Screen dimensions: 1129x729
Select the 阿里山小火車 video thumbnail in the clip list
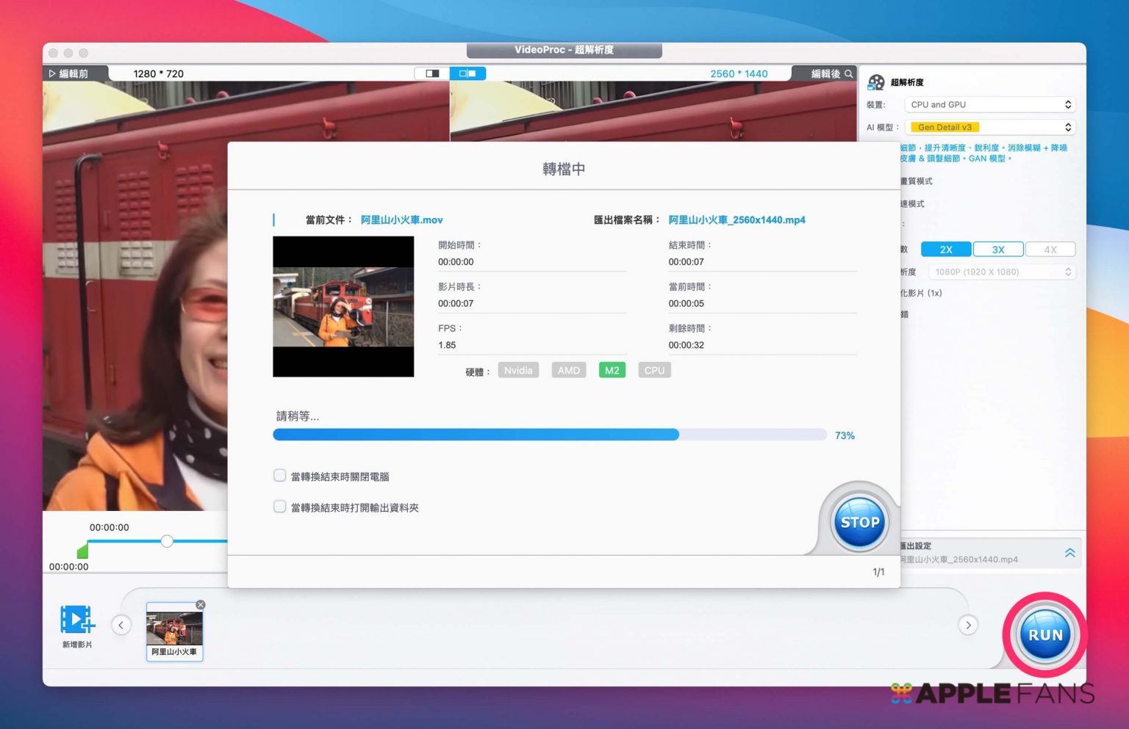pos(174,629)
